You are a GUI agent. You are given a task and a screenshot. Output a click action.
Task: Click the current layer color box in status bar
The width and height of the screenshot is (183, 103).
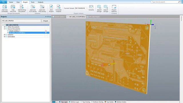(54, 102)
